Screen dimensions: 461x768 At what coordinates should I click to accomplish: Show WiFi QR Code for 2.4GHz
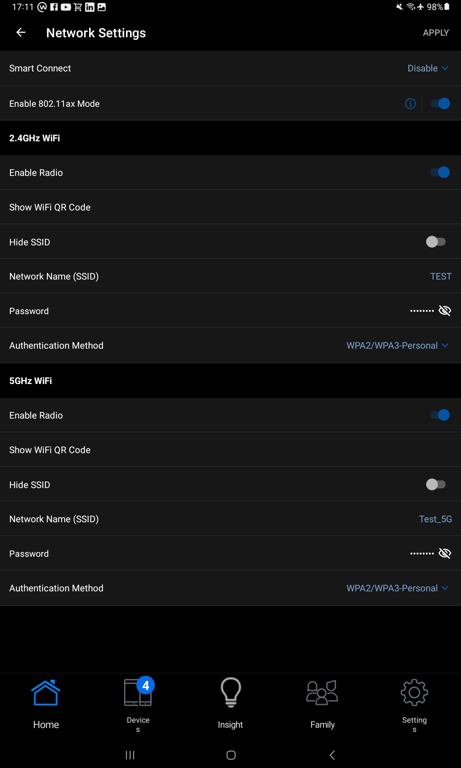click(x=50, y=207)
